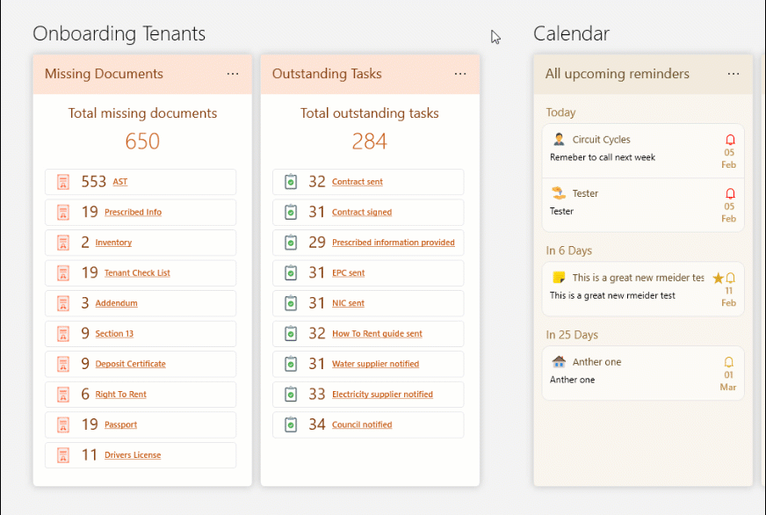This screenshot has width=766, height=515.
Task: Select the Tenant Check List row
Action: tap(141, 272)
